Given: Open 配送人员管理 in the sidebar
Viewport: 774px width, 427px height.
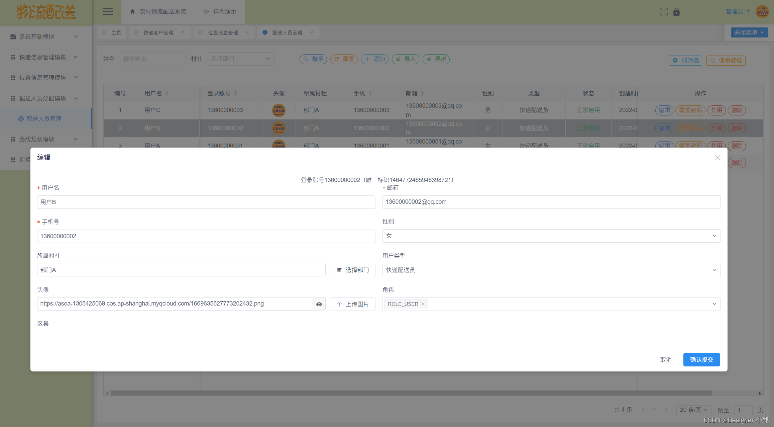Looking at the screenshot, I should [46, 119].
